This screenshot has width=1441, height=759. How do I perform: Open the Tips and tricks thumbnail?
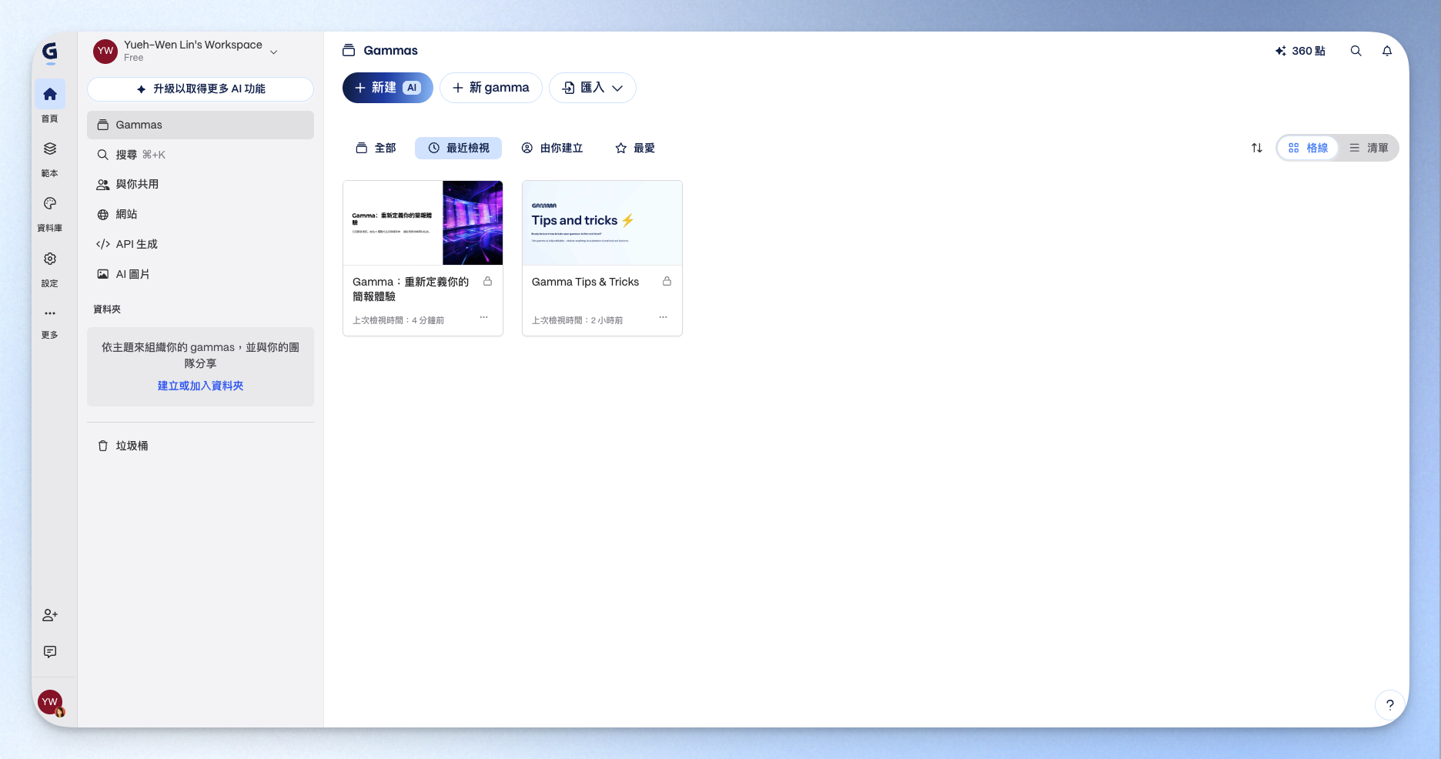click(602, 223)
